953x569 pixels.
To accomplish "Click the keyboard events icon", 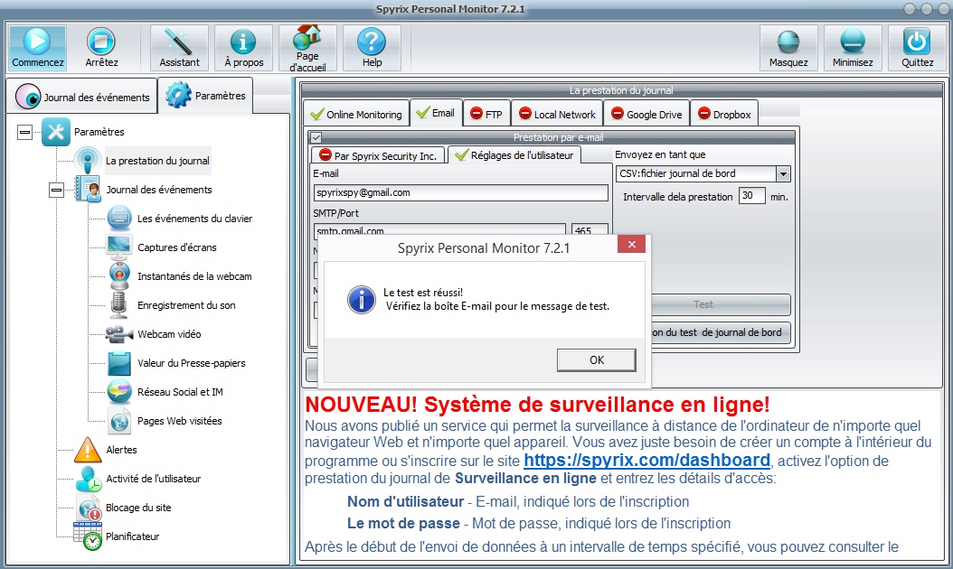I will [x=119, y=218].
